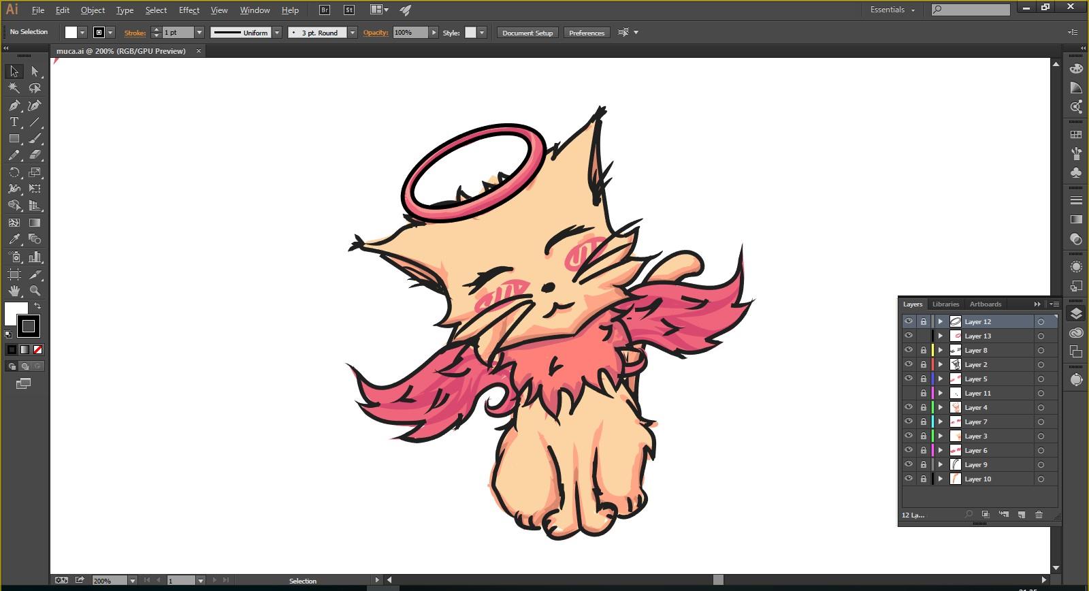
Task: Expand Layer 12 contents triangle
Action: pos(941,321)
